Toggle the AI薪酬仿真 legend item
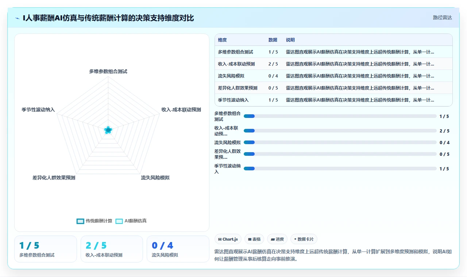This screenshot has height=277, width=467. (x=131, y=221)
